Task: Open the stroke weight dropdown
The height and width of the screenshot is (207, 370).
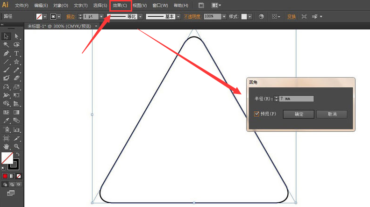Action: [x=102, y=16]
